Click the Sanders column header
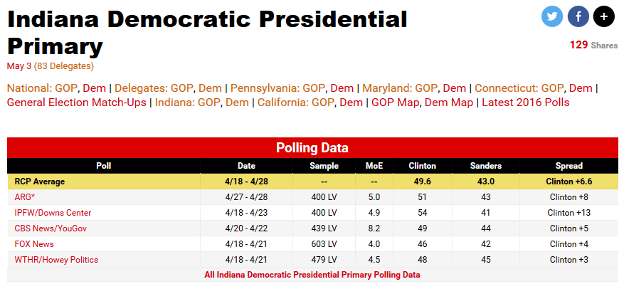The image size is (624, 289). coord(486,166)
